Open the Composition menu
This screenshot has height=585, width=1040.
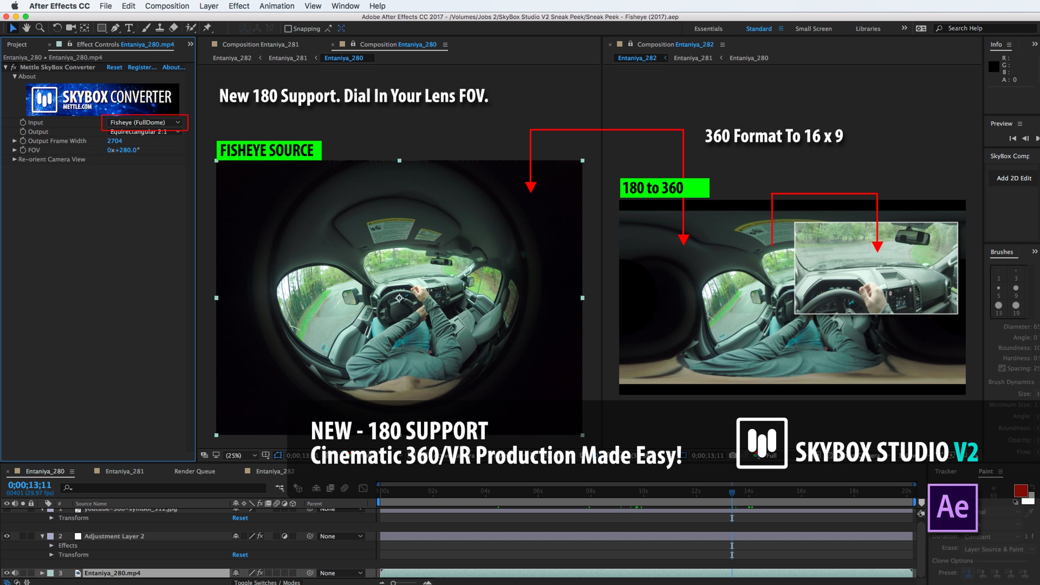167,6
